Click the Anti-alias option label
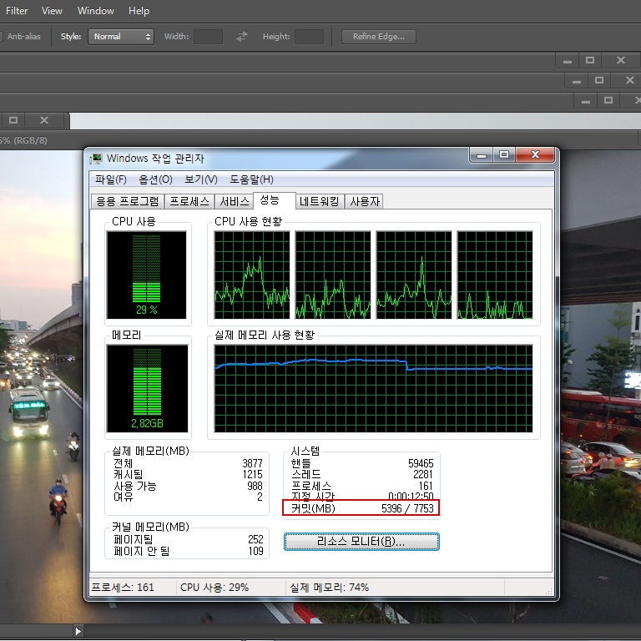The image size is (641, 641). tap(23, 37)
